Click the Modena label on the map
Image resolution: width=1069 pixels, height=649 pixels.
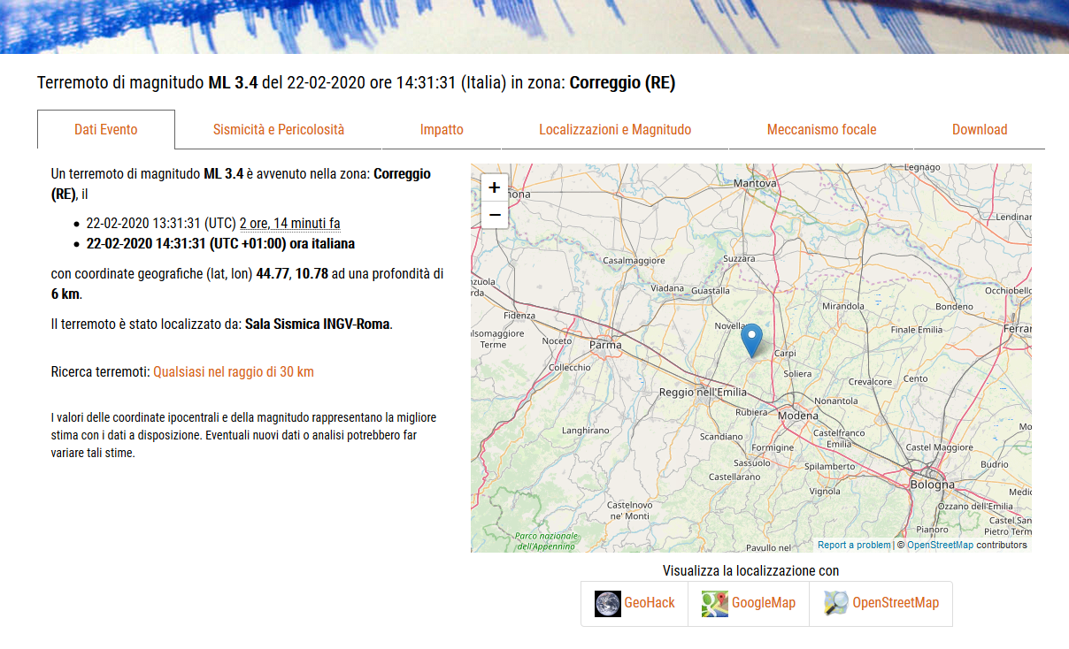798,416
